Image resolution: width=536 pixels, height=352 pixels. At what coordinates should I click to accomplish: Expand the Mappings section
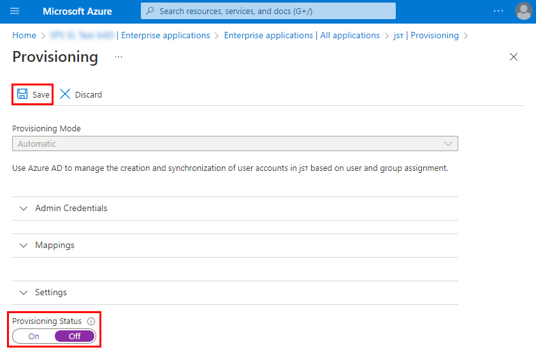[x=235, y=246]
